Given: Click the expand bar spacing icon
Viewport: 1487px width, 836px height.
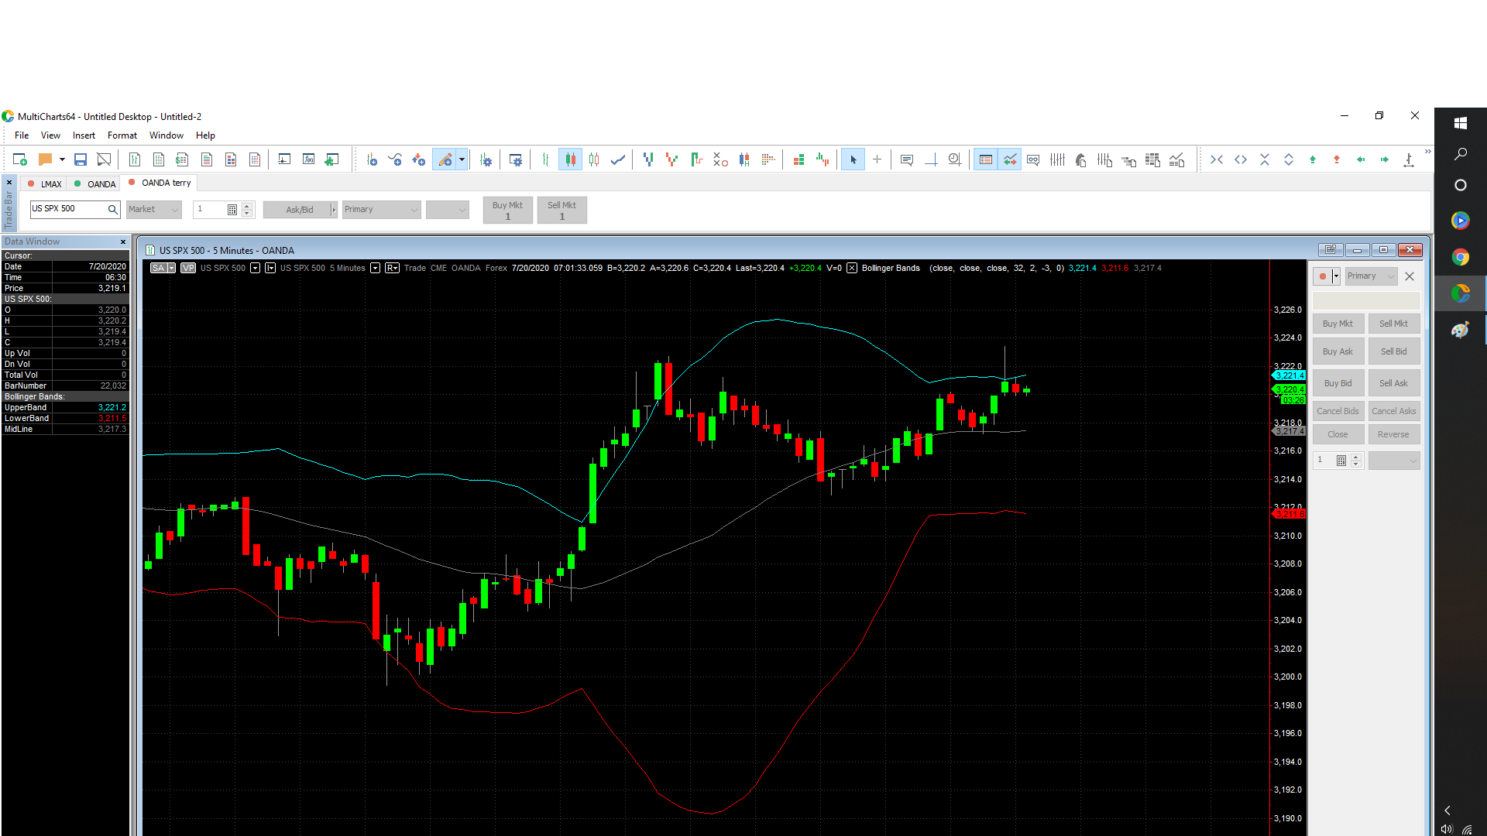Looking at the screenshot, I should tap(1241, 159).
